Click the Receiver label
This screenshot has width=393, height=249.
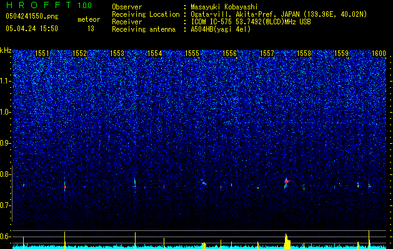[x=127, y=22]
